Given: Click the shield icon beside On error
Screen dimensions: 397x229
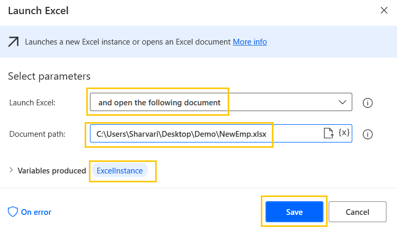Looking at the screenshot, I should [x=13, y=212].
